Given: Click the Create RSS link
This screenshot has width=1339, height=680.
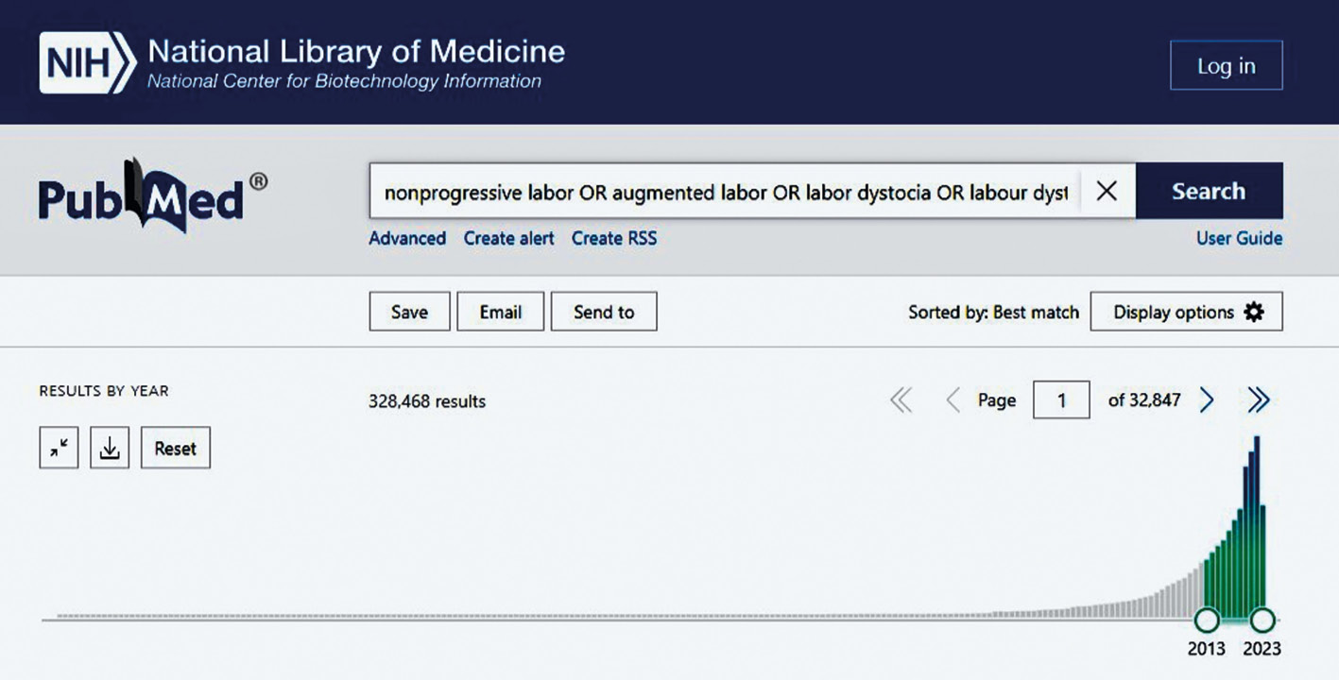Looking at the screenshot, I should coord(613,239).
